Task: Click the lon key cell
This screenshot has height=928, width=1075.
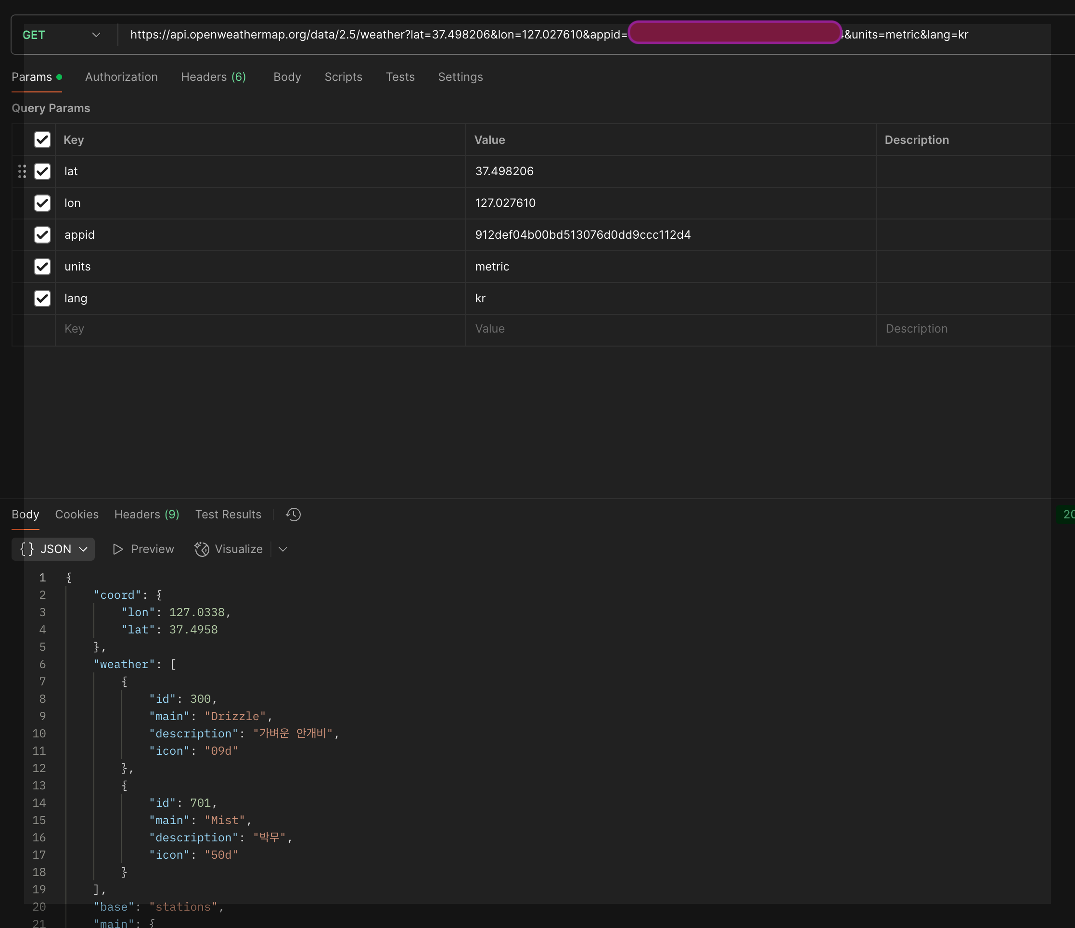Action: [260, 203]
